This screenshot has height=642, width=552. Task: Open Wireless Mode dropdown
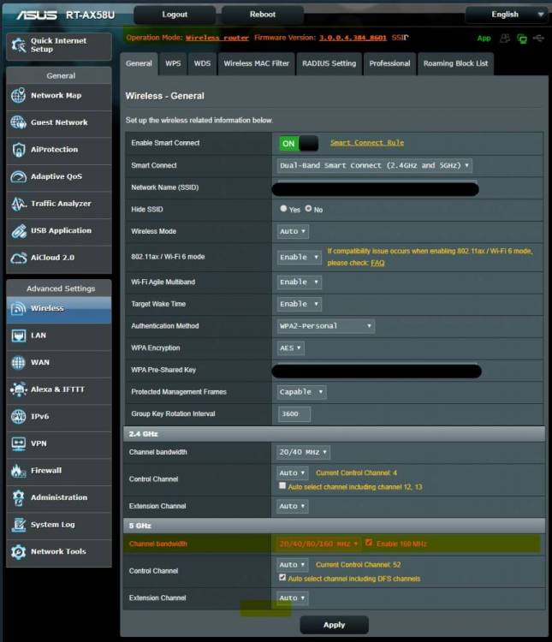pyautogui.click(x=293, y=231)
